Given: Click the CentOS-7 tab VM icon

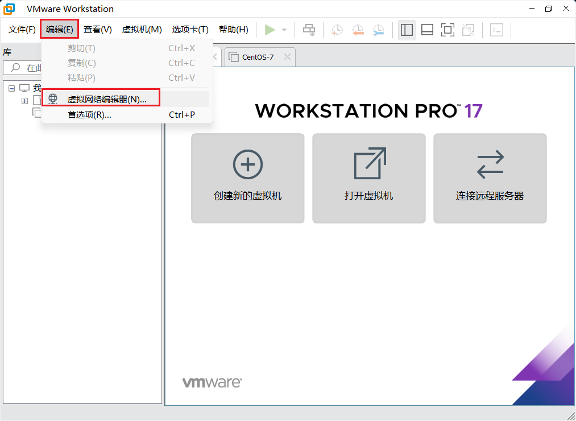Looking at the screenshot, I should tap(233, 57).
